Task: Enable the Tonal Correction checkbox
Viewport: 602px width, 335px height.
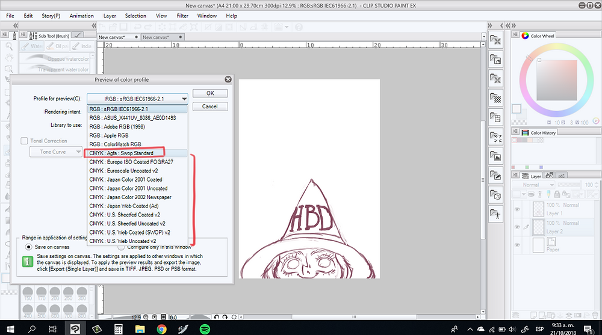Action: pos(24,141)
